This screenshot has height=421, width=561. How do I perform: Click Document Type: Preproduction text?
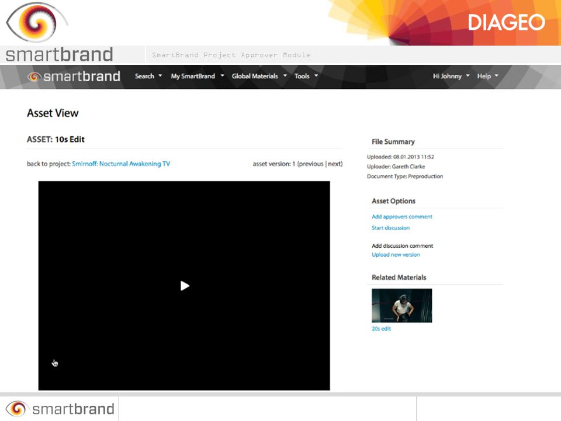[404, 176]
